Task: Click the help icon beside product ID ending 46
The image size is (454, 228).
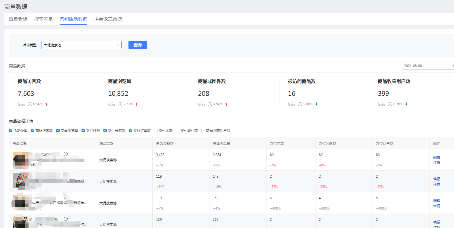Action: (66, 219)
